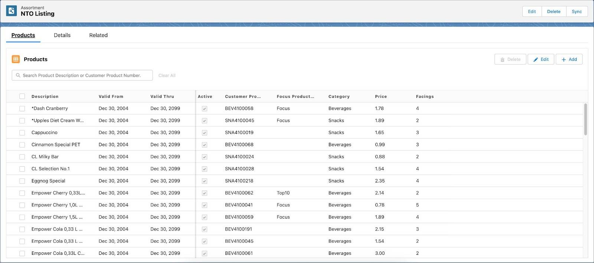
Task: Click the Description column header
Action: pos(45,96)
